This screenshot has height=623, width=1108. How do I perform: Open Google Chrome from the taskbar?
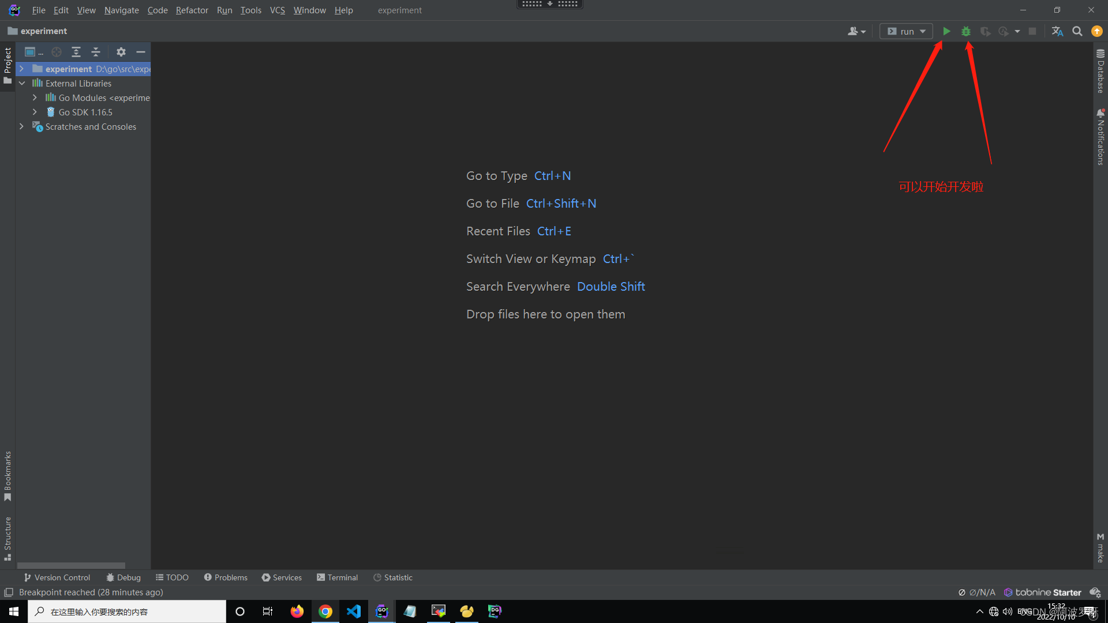(325, 611)
